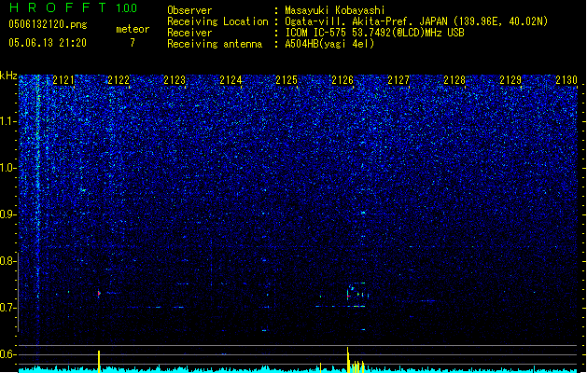Click the 'Observer' field label
Viewport: 587px width, 373px height.
pyautogui.click(x=189, y=10)
